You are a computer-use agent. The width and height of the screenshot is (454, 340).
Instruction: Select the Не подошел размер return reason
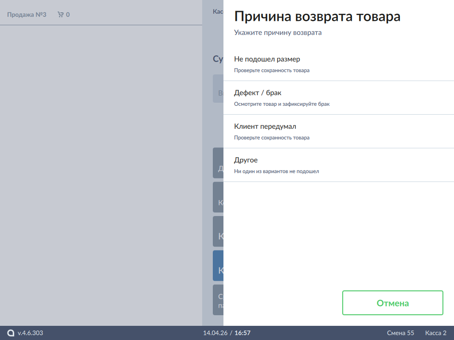tap(338, 64)
